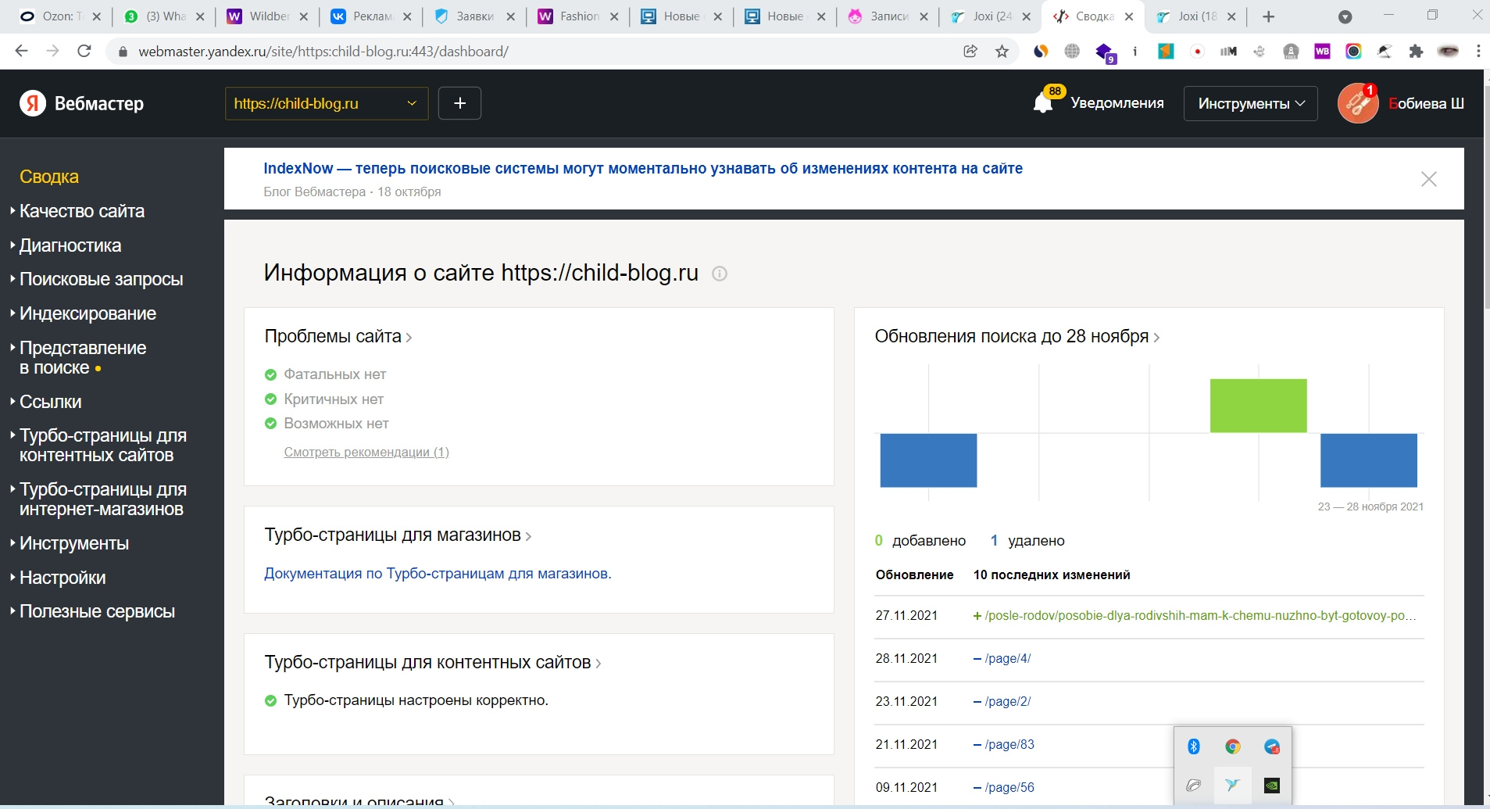Open the umbrella extension icon
The height and width of the screenshot is (809, 1490).
pos(1385,51)
